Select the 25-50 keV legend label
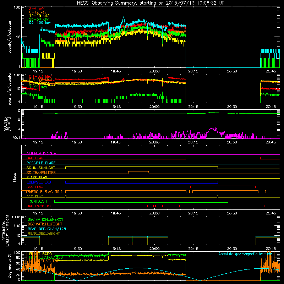This screenshot has height=284, width=284. 39,19
